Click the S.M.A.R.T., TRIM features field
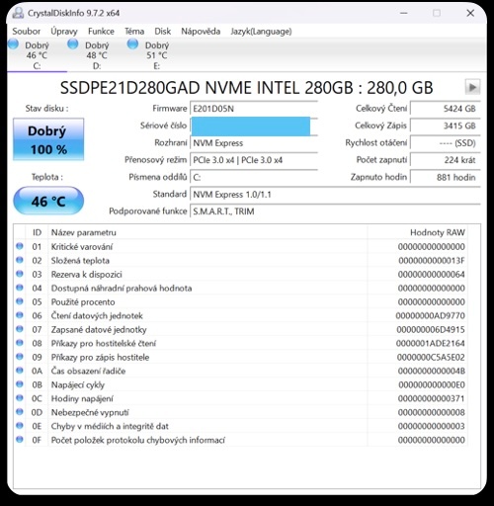 coord(335,211)
